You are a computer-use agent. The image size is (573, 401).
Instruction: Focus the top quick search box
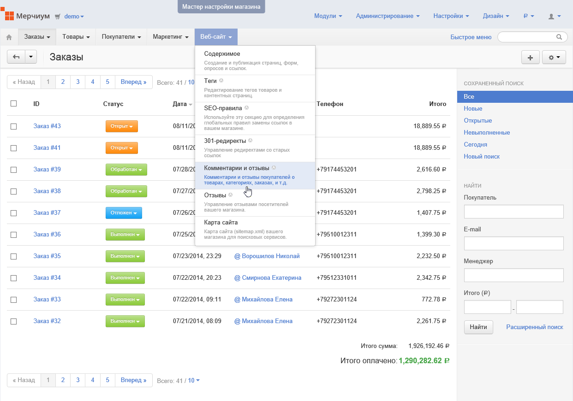coord(533,37)
